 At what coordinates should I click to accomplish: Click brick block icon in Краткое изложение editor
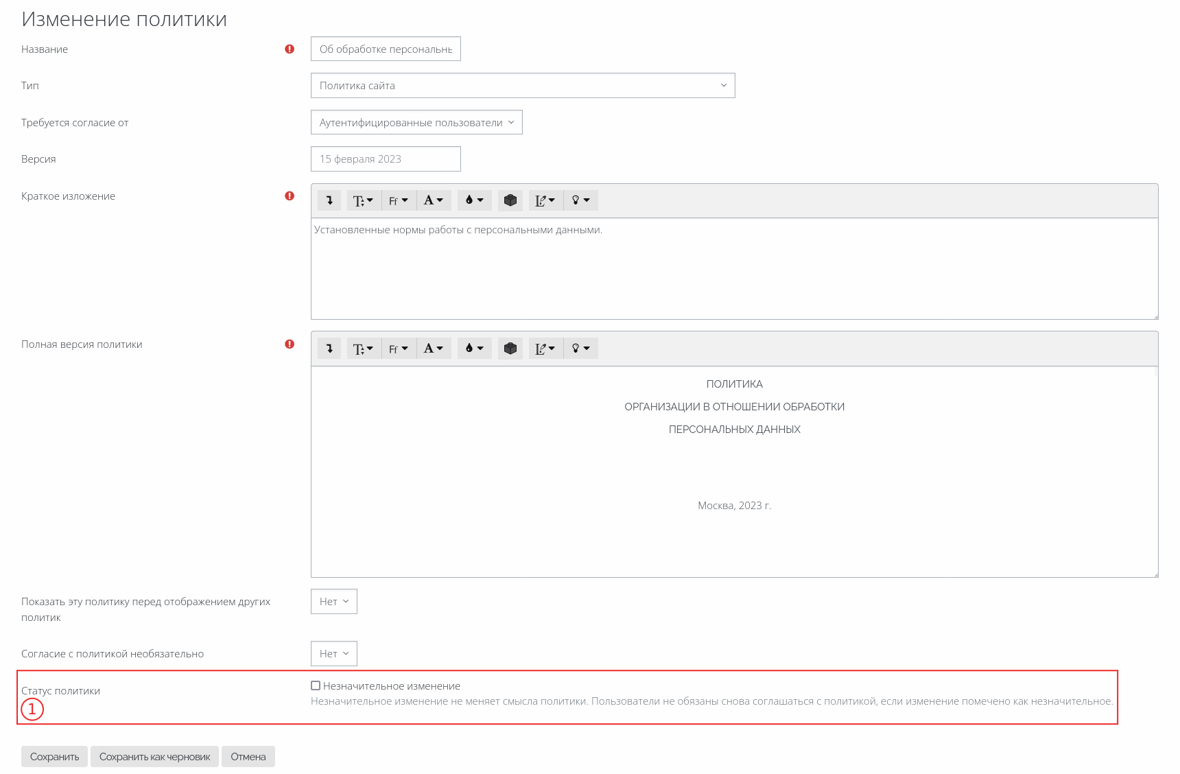[x=510, y=200]
